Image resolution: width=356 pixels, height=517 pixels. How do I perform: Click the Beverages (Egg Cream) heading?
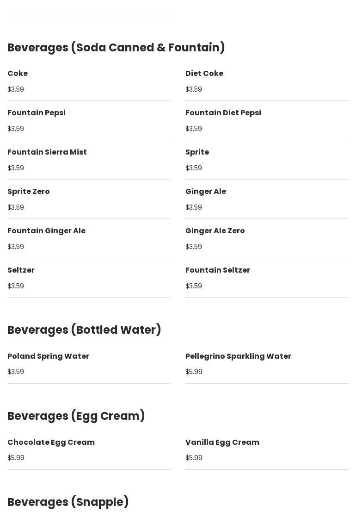coord(76,416)
